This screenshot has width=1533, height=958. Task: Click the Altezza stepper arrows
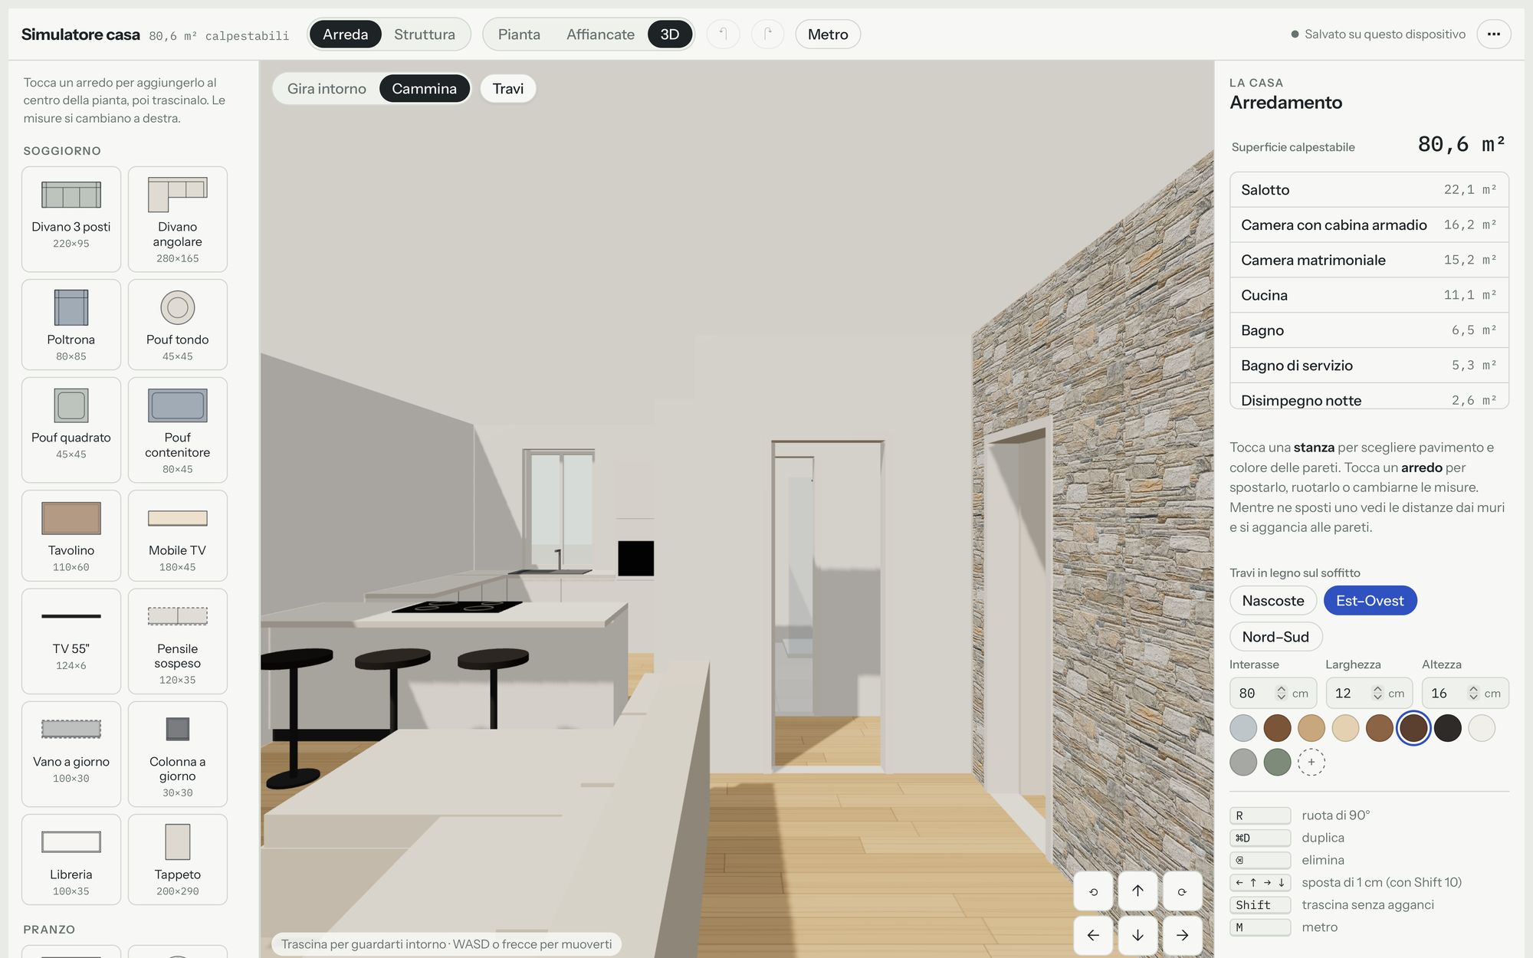tap(1473, 693)
